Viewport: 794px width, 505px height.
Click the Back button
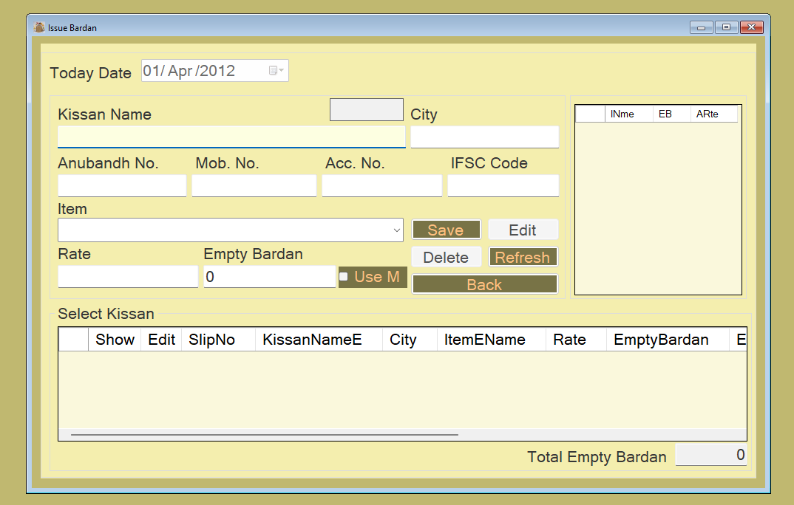point(484,284)
